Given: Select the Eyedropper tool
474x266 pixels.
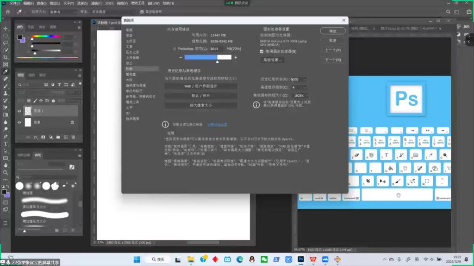Looking at the screenshot, I should click(6, 72).
